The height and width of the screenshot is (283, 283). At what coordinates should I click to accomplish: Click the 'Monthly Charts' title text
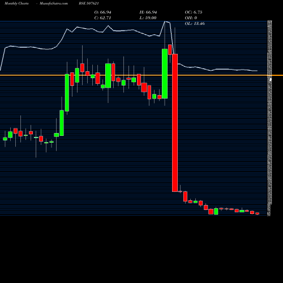pyautogui.click(x=16, y=3)
